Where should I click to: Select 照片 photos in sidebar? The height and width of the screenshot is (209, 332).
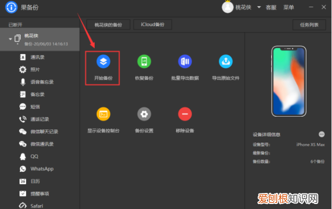click(x=35, y=70)
